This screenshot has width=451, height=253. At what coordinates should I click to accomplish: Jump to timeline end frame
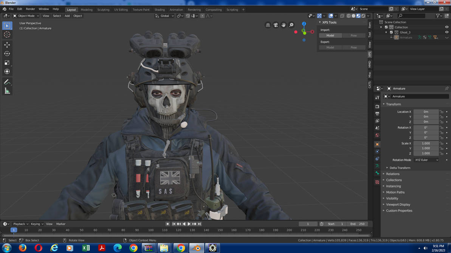[x=199, y=224]
